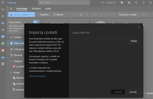Open the To Do checkmark icon

coord(3,30)
